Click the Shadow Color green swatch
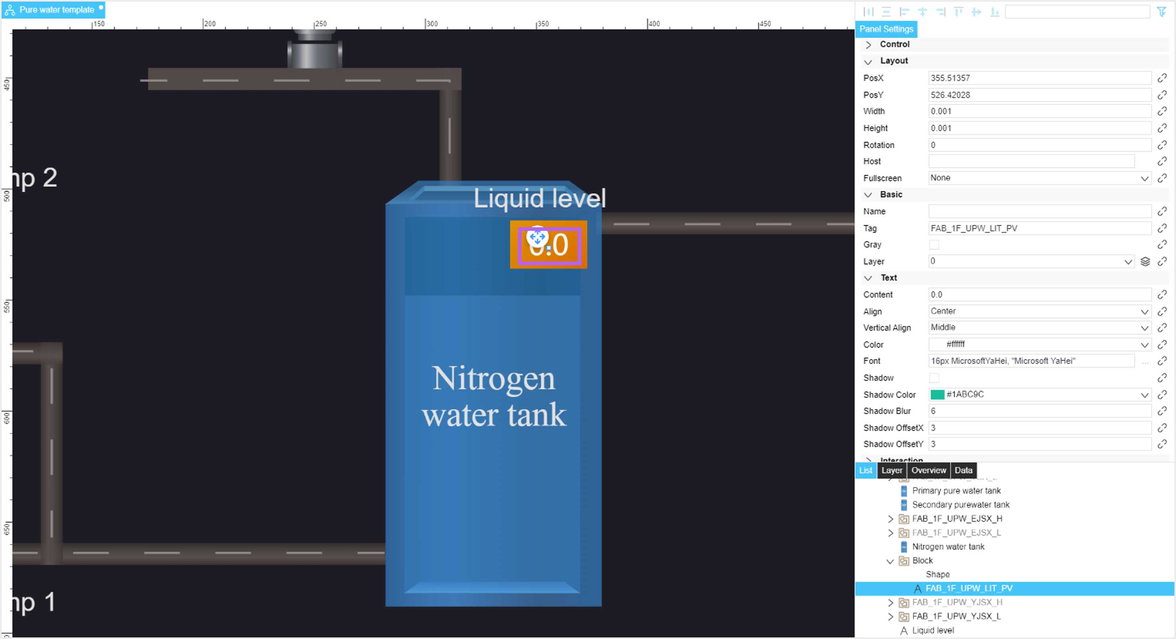Screen dimensions: 1176x639 pyautogui.click(x=937, y=395)
